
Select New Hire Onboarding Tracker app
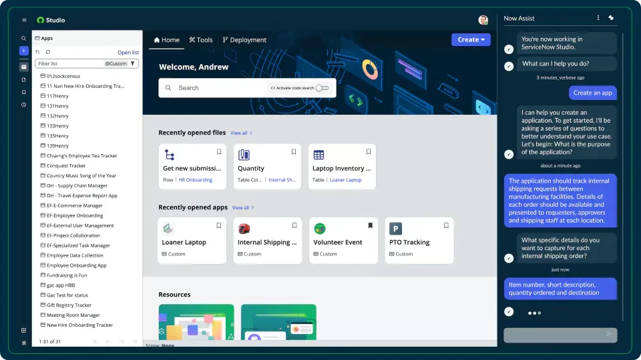coord(79,325)
